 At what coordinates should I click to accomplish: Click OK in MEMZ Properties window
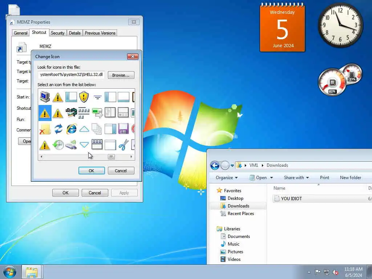point(65,193)
